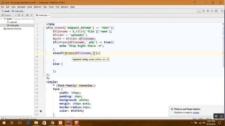Open the View menu
This screenshot has width=225, height=126.
(13, 7)
